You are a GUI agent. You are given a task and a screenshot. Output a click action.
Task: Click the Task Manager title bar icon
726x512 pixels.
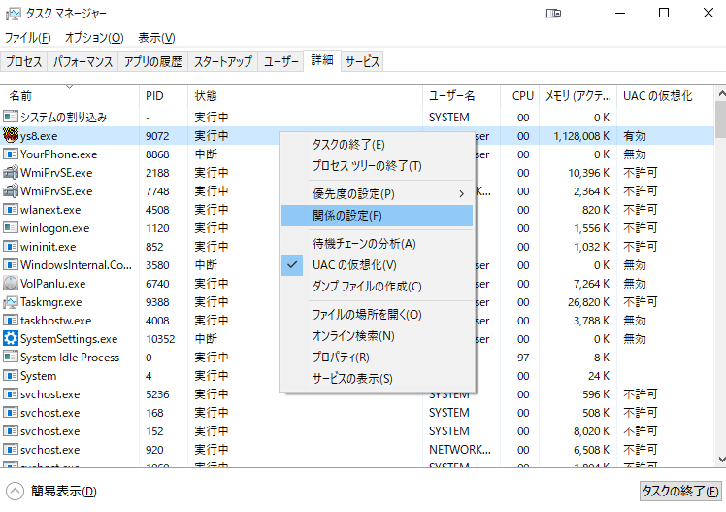13,14
